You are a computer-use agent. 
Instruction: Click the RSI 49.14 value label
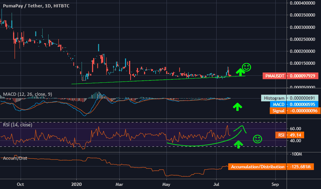[x=290, y=135]
